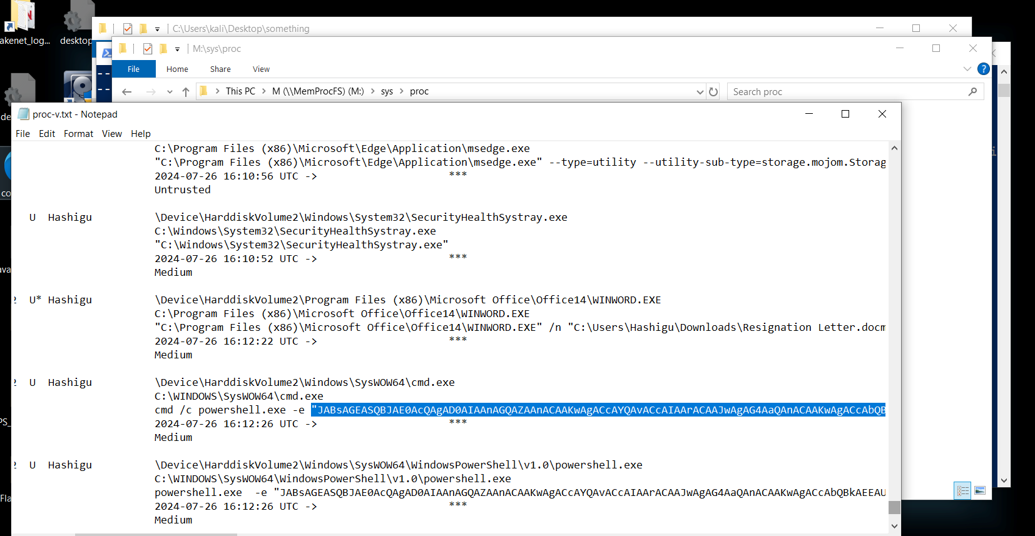Expand the address bar history dropdown
The width and height of the screenshot is (1035, 536).
click(700, 91)
